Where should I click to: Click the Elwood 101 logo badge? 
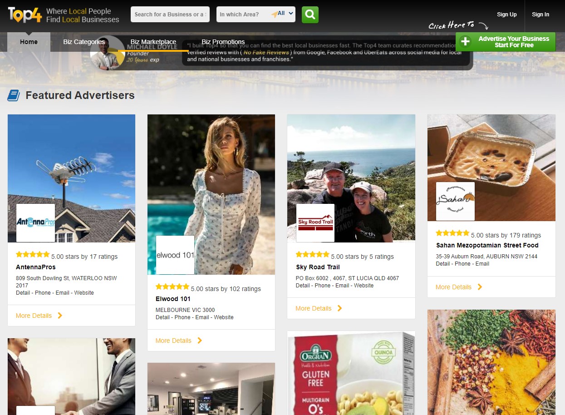(x=175, y=255)
